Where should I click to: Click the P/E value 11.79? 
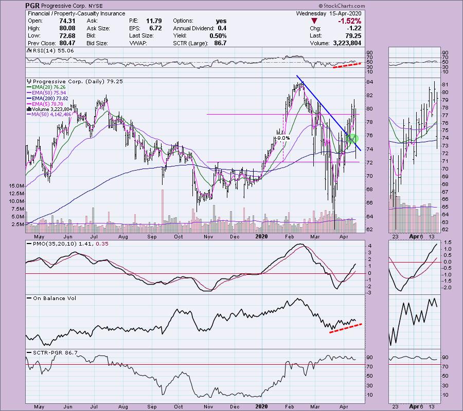coord(154,21)
